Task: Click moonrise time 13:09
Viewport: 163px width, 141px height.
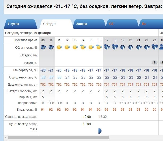Action: [87, 124]
